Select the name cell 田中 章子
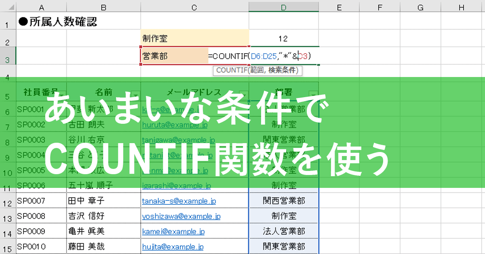The width and height of the screenshot is (485, 254). 103,200
